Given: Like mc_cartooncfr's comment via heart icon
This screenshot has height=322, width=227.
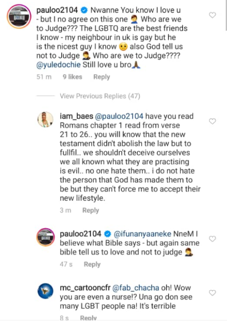Looking at the screenshot, I should click(213, 293).
